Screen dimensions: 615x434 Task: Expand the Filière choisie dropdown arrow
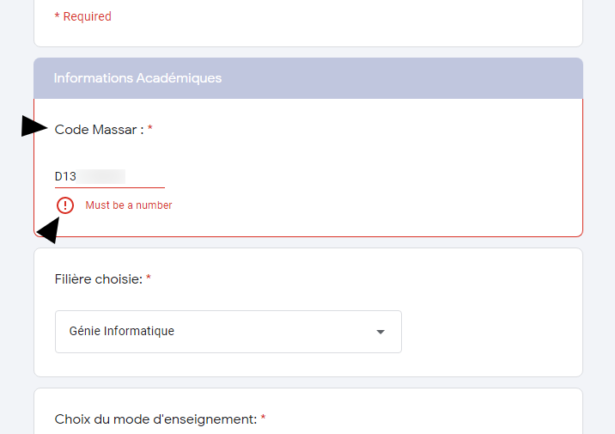click(x=381, y=332)
